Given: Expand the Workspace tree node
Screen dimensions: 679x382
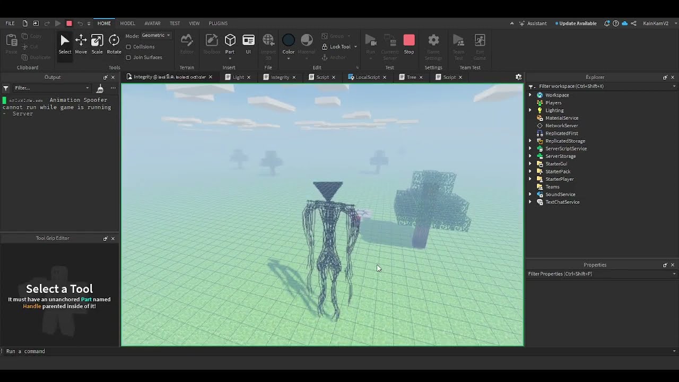Looking at the screenshot, I should pos(530,95).
